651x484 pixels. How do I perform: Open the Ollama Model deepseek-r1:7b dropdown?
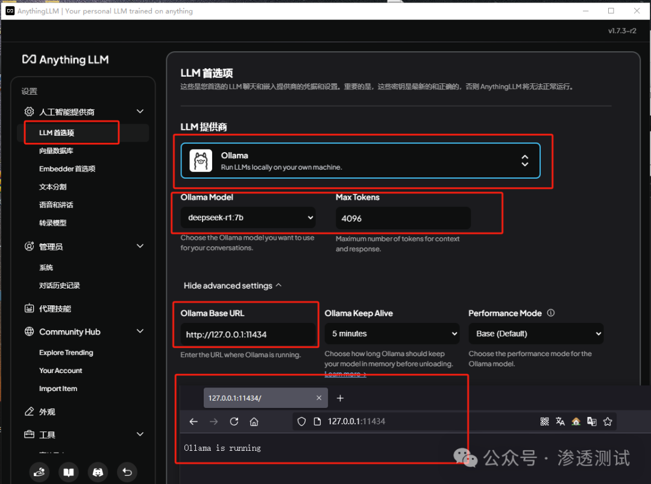pos(248,217)
